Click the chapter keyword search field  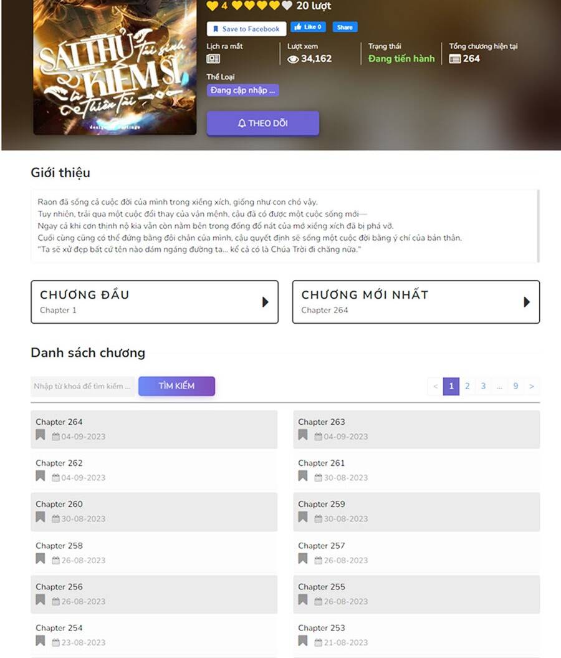coord(82,387)
